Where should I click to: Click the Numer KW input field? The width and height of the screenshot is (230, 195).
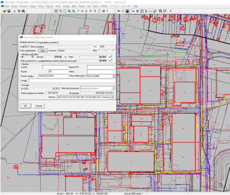[x=101, y=67]
